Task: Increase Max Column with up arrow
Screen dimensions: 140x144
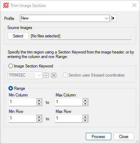Action: pos(85,101)
